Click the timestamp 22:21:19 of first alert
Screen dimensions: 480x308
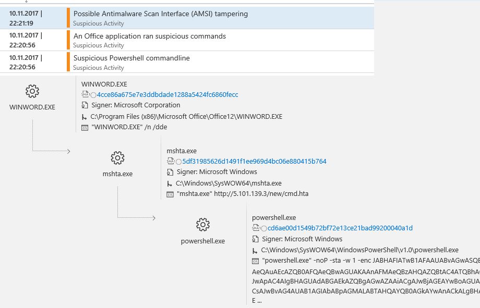[x=21, y=23]
